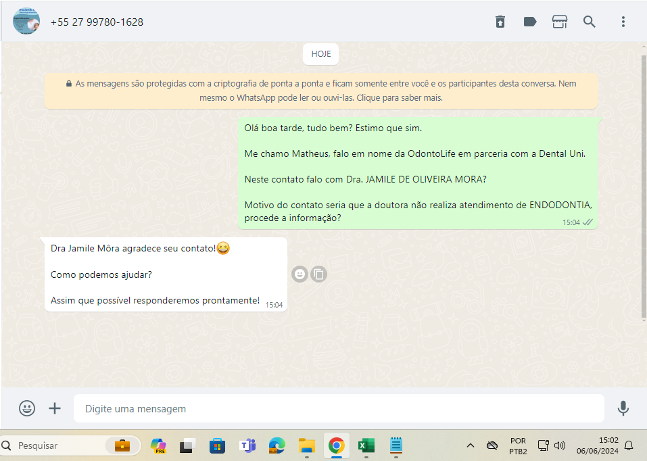647x461 pixels.
Task: Click the trash with arrow icon in chat header
Action: point(500,22)
